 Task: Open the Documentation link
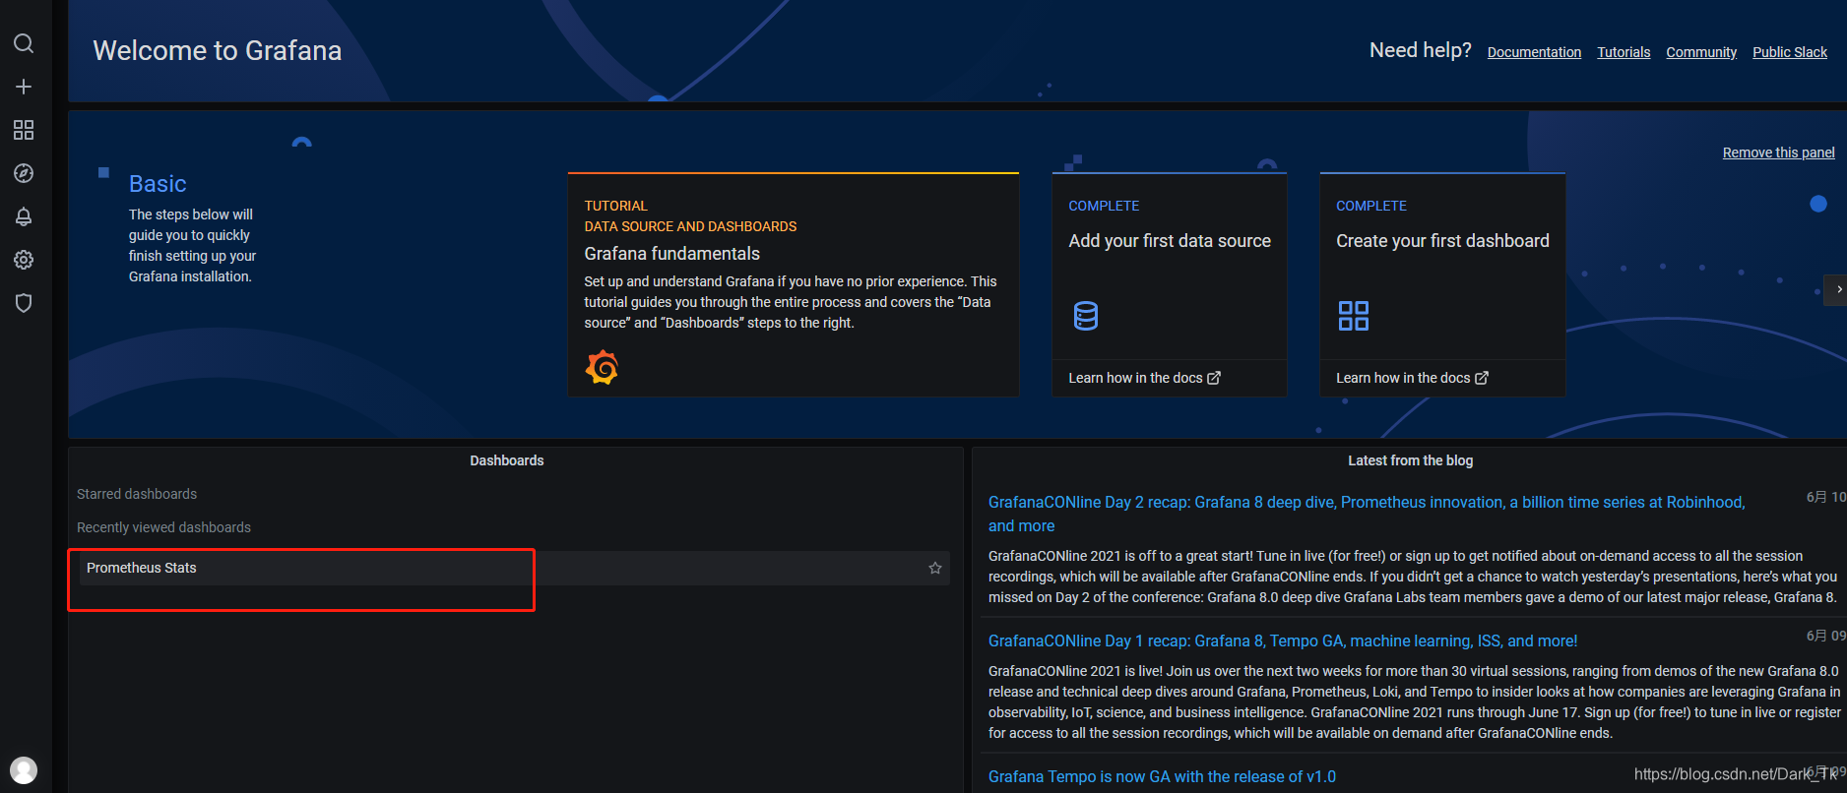[x=1534, y=52]
